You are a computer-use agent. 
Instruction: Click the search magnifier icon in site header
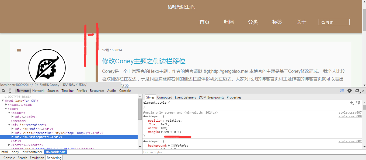coord(323,22)
